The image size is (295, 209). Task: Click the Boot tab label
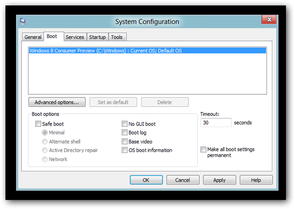click(52, 37)
